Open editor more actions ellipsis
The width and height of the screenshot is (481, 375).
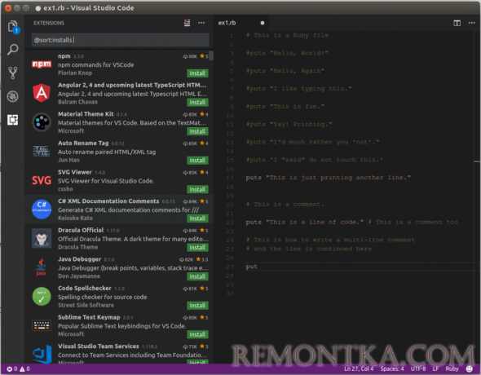(472, 23)
